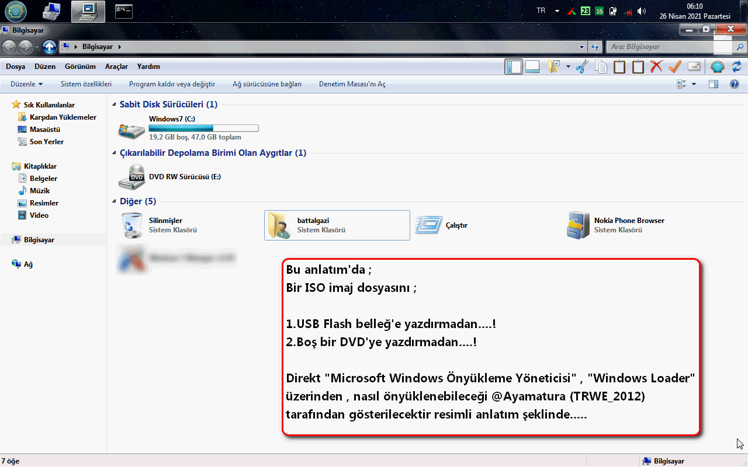
Task: Expand the Düzenle dropdown
Action: coord(27,84)
